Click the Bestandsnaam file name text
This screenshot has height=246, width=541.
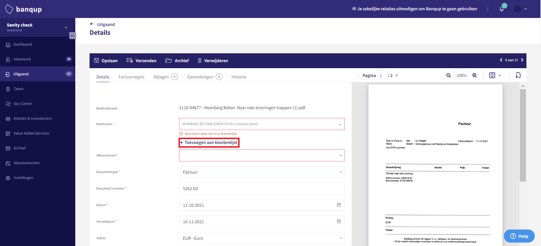pyautogui.click(x=242, y=108)
